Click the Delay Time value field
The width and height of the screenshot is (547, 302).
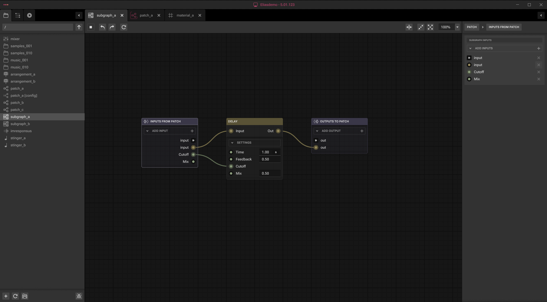[270, 152]
